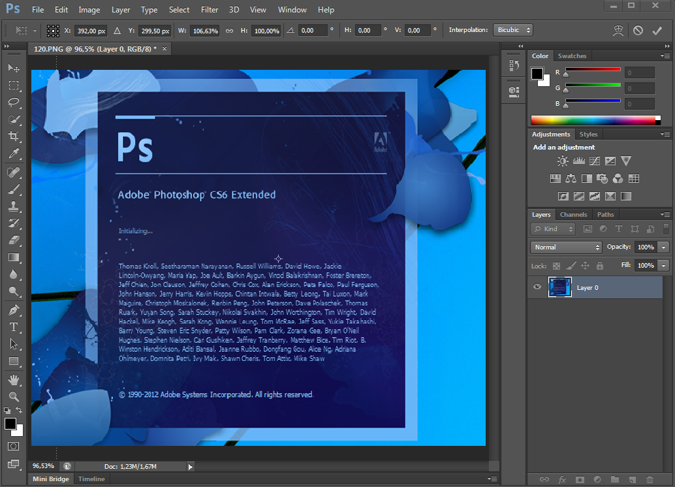The height and width of the screenshot is (487, 675).
Task: Add a Curves adjustment
Action: point(595,161)
